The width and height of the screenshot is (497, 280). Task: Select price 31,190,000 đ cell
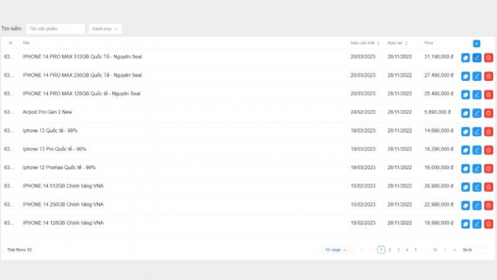(439, 57)
